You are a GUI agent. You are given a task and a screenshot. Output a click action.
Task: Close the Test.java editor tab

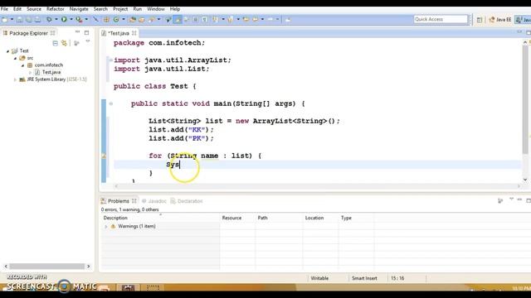click(x=134, y=33)
